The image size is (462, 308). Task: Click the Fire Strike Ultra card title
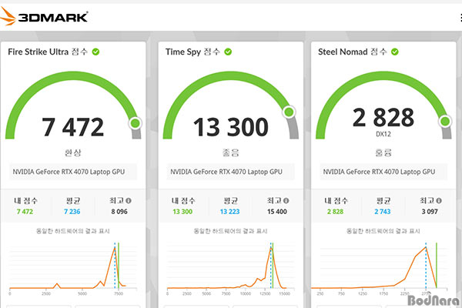pyautogui.click(x=48, y=52)
